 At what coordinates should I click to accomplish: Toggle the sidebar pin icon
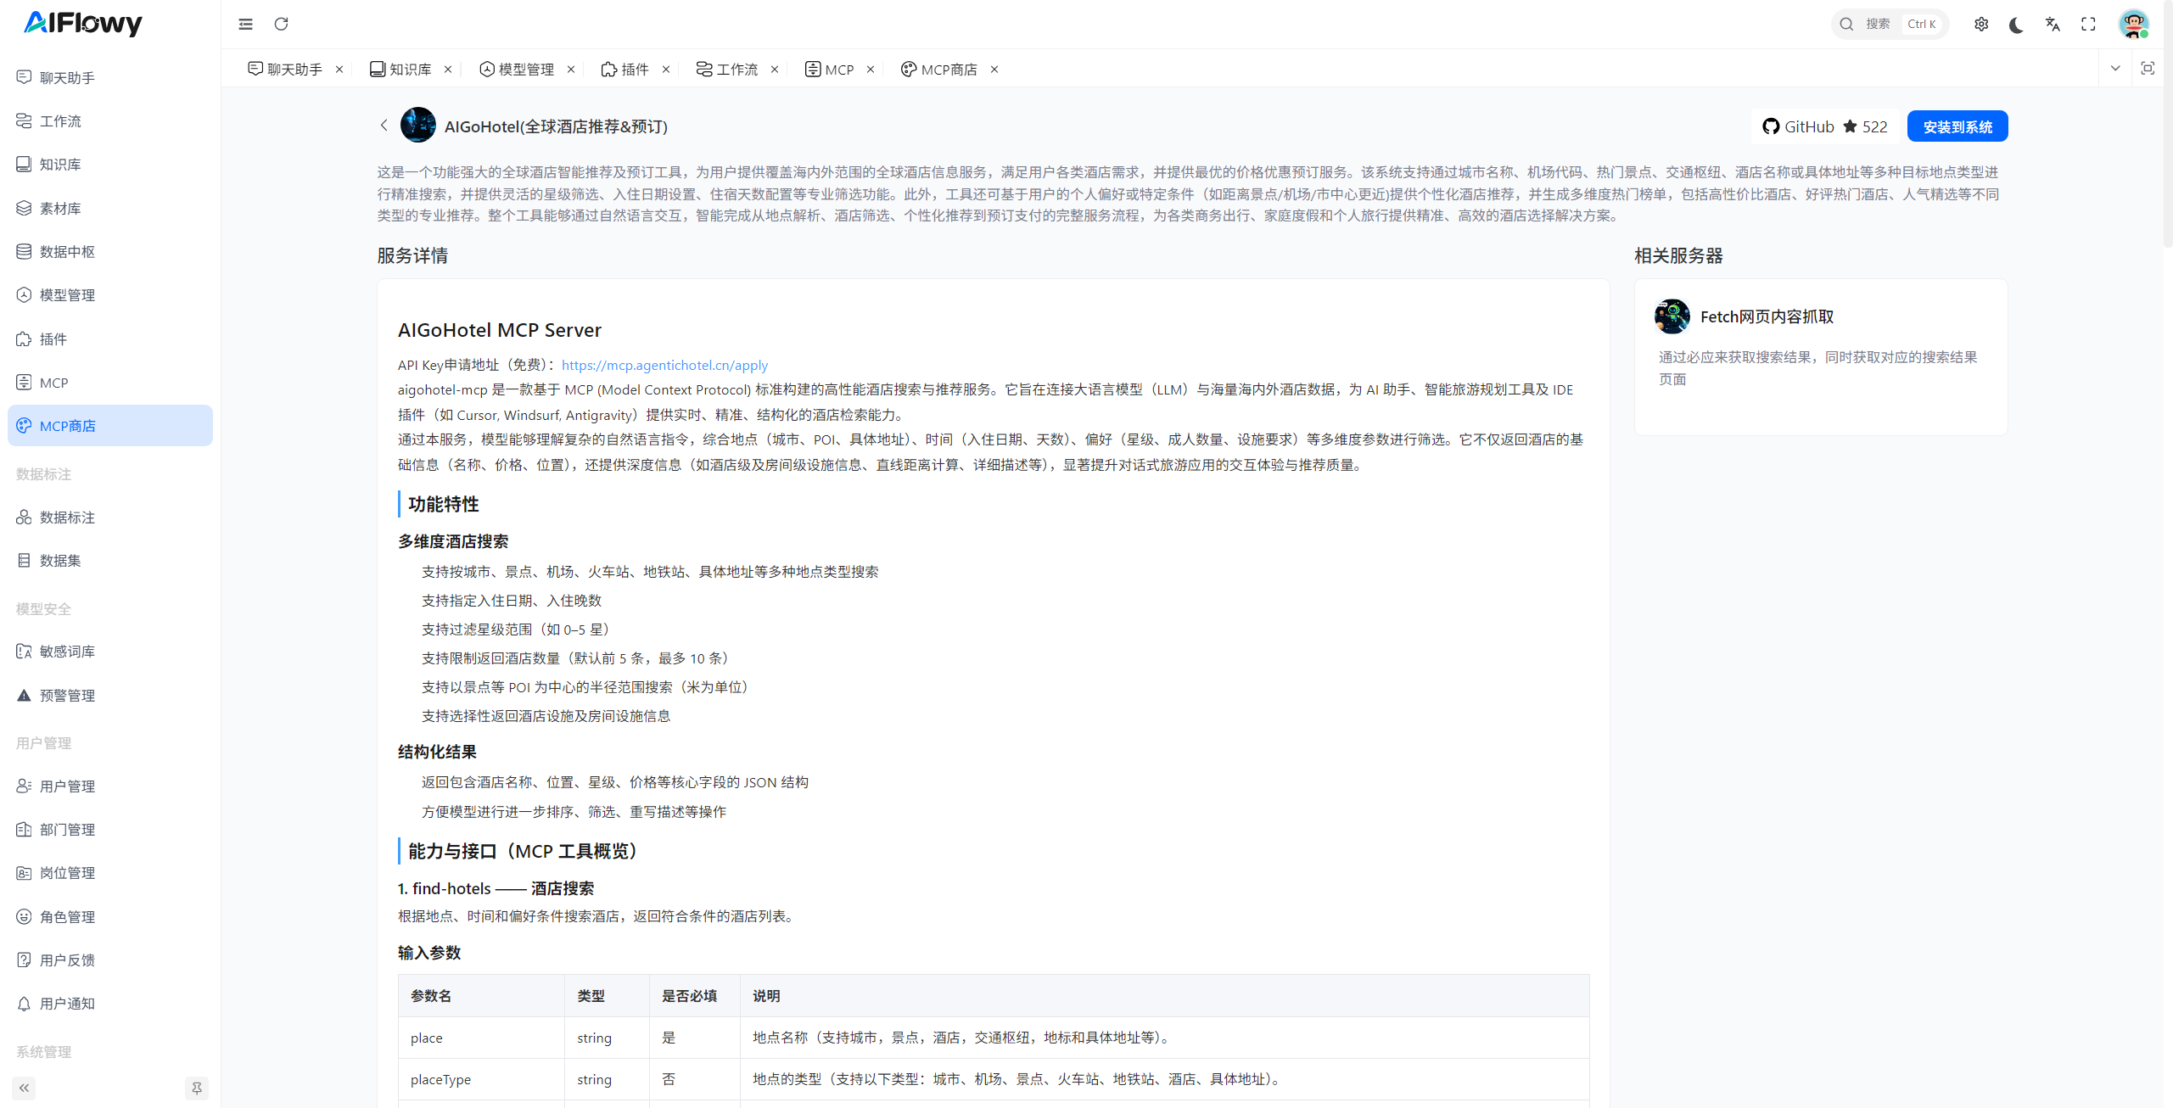196,1088
